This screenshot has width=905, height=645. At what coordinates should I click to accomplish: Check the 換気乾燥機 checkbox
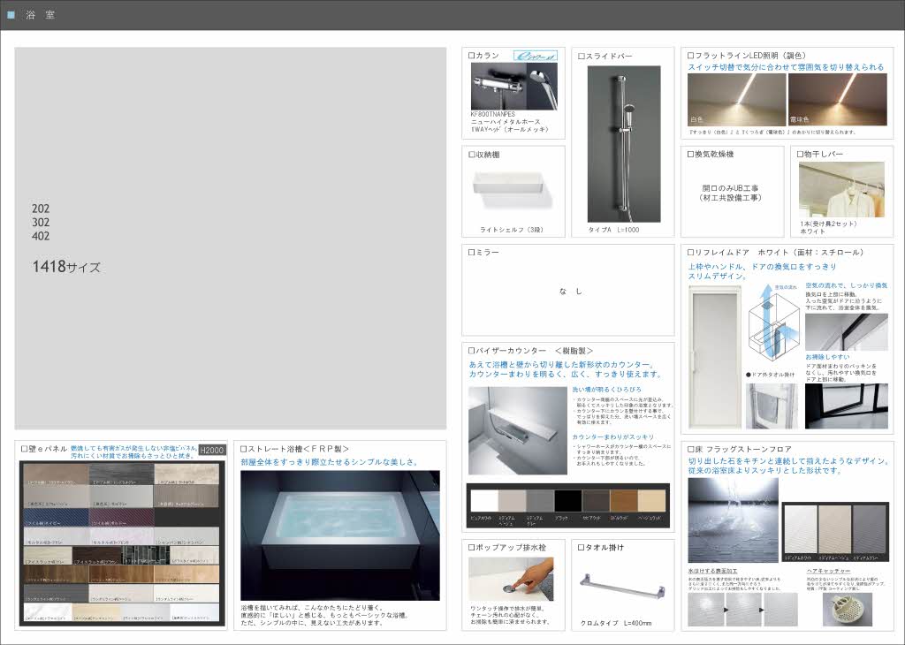[x=692, y=154]
